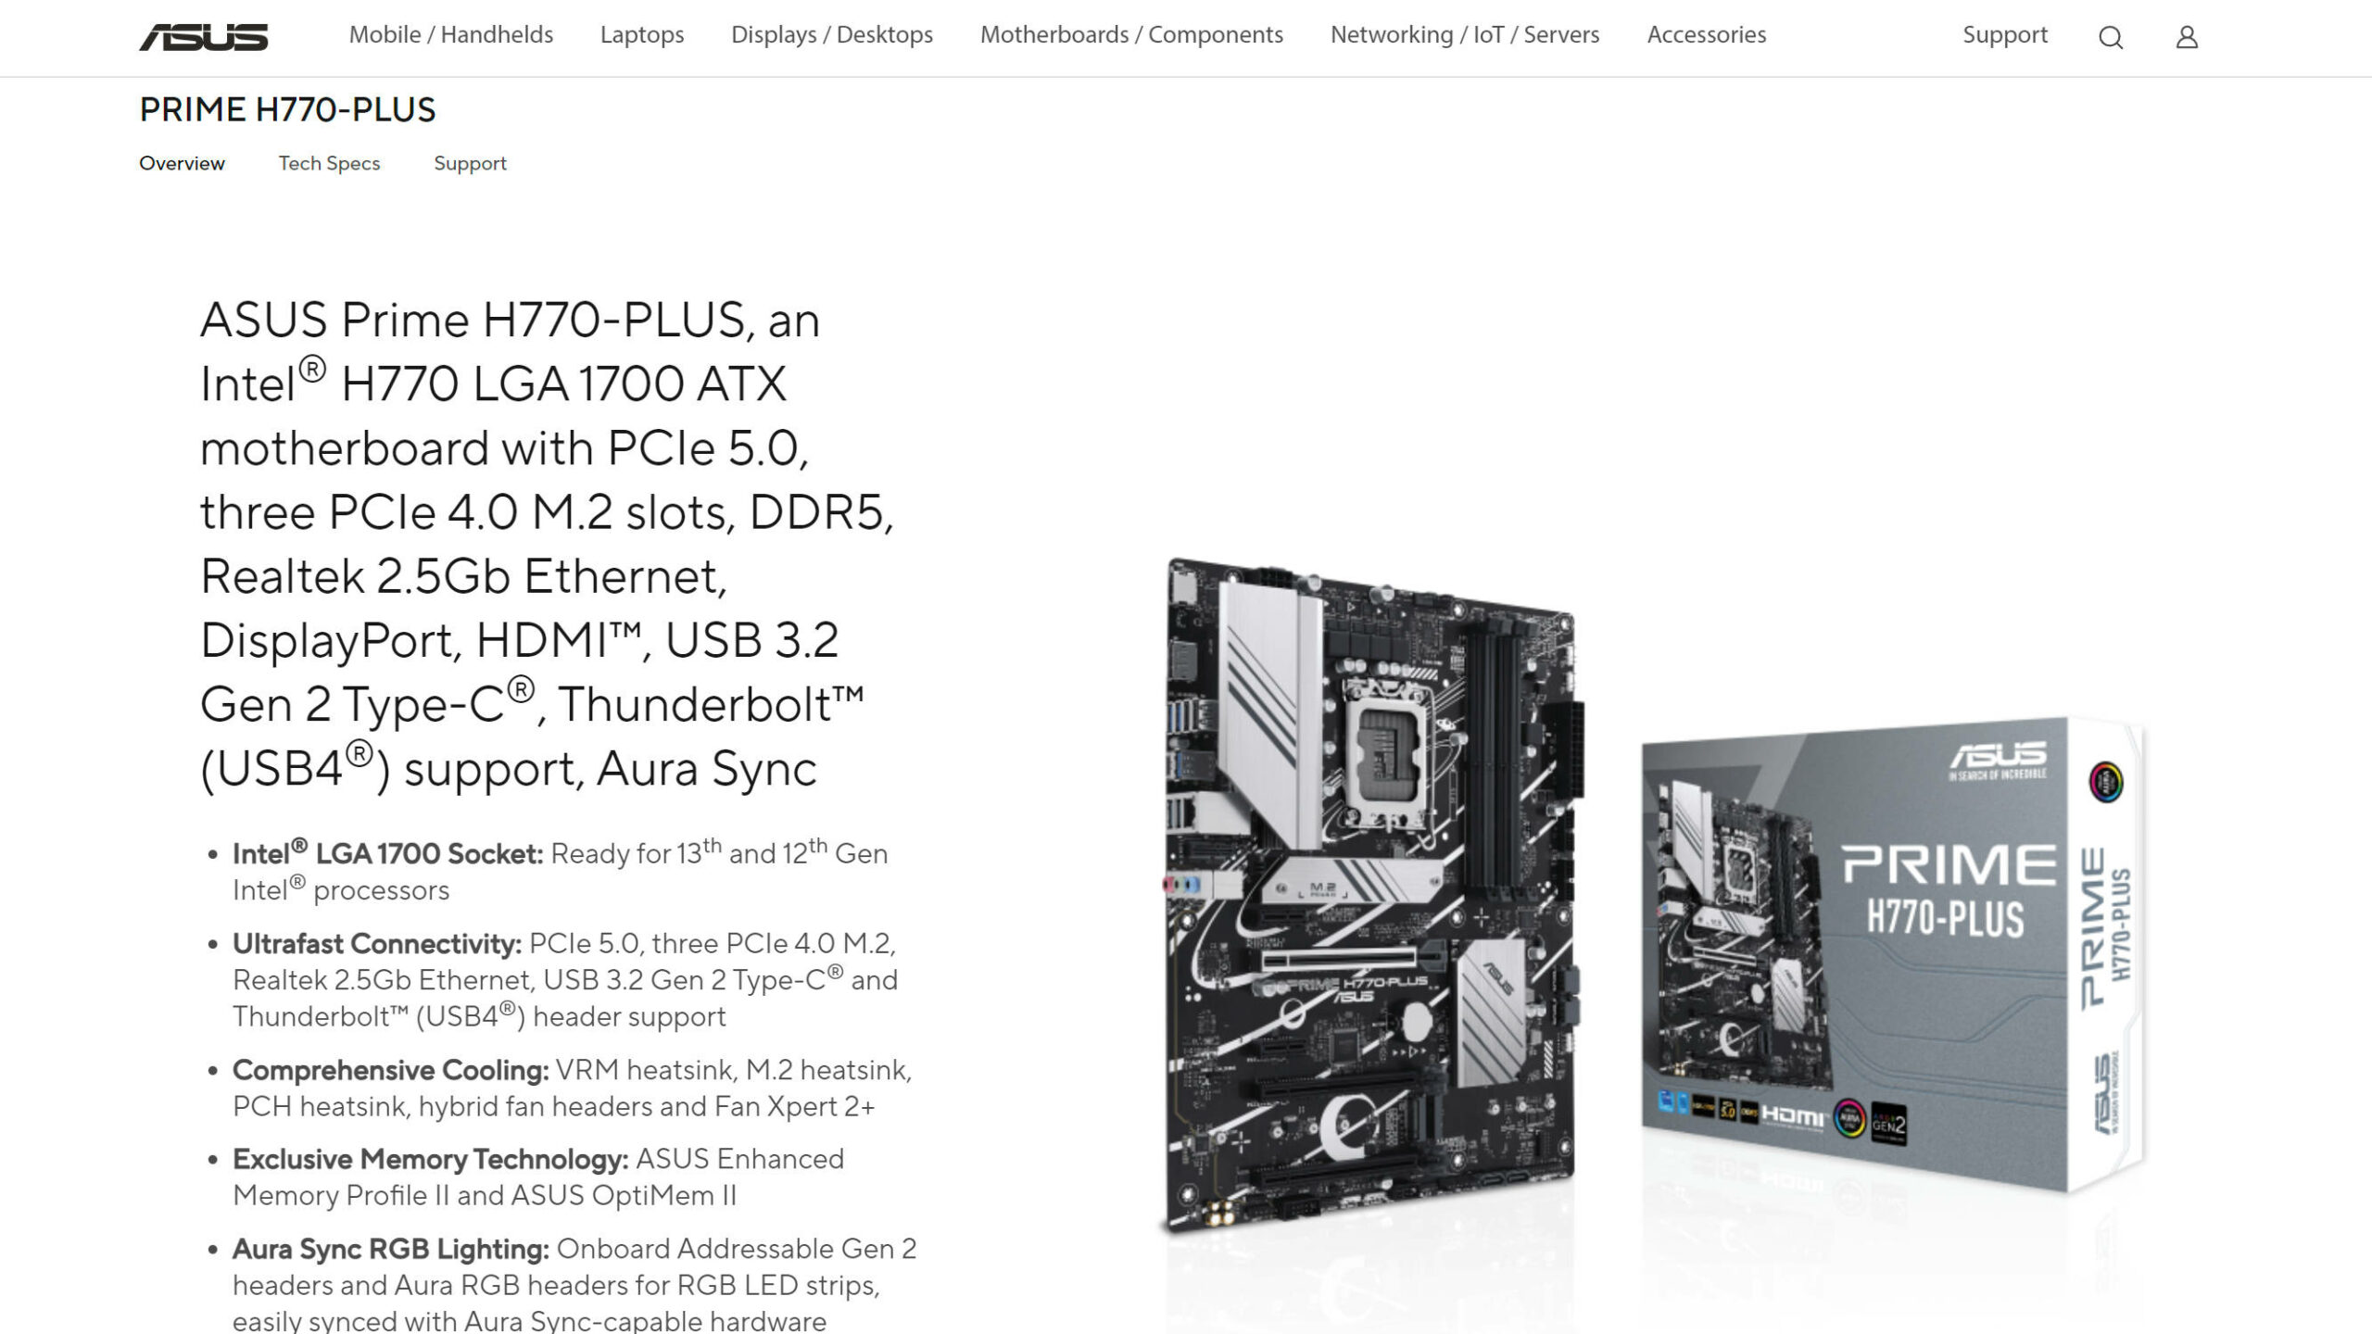This screenshot has width=2372, height=1334.
Task: Open the Motherboards / Components menu
Action: coord(1131,35)
